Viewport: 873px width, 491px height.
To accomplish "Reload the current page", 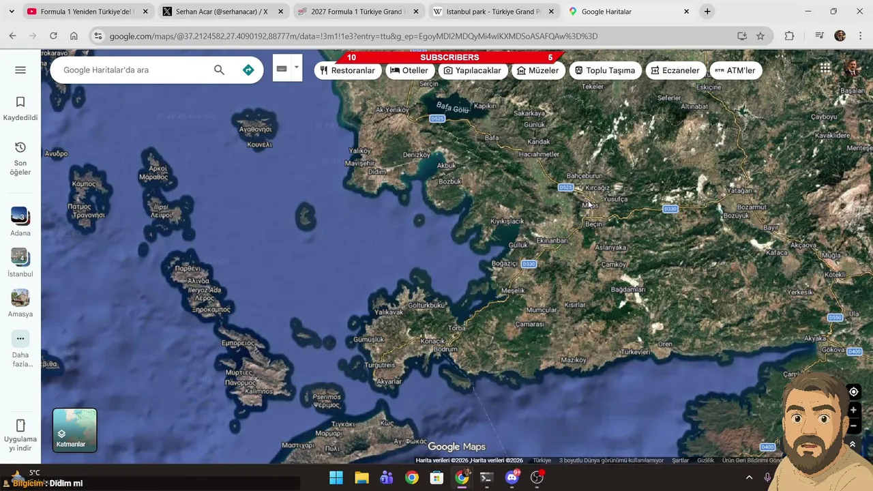I will pyautogui.click(x=53, y=36).
